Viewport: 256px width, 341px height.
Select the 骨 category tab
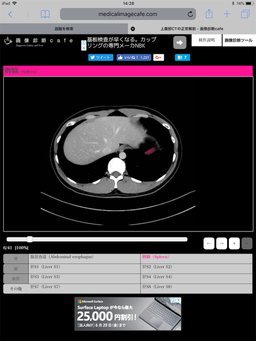pyautogui.click(x=16, y=259)
